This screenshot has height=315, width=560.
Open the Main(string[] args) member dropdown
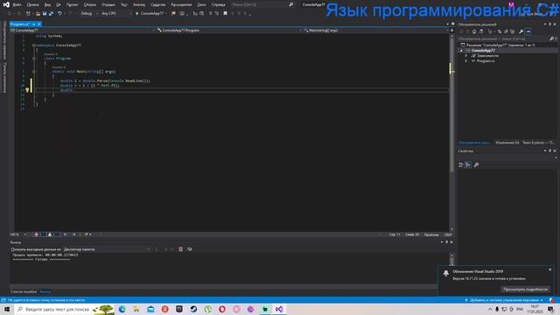[x=375, y=31]
